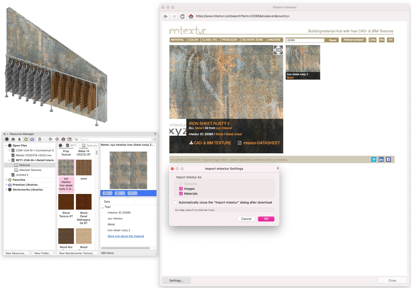Uncheck the Images checkbox
The width and height of the screenshot is (411, 288).
(x=181, y=189)
